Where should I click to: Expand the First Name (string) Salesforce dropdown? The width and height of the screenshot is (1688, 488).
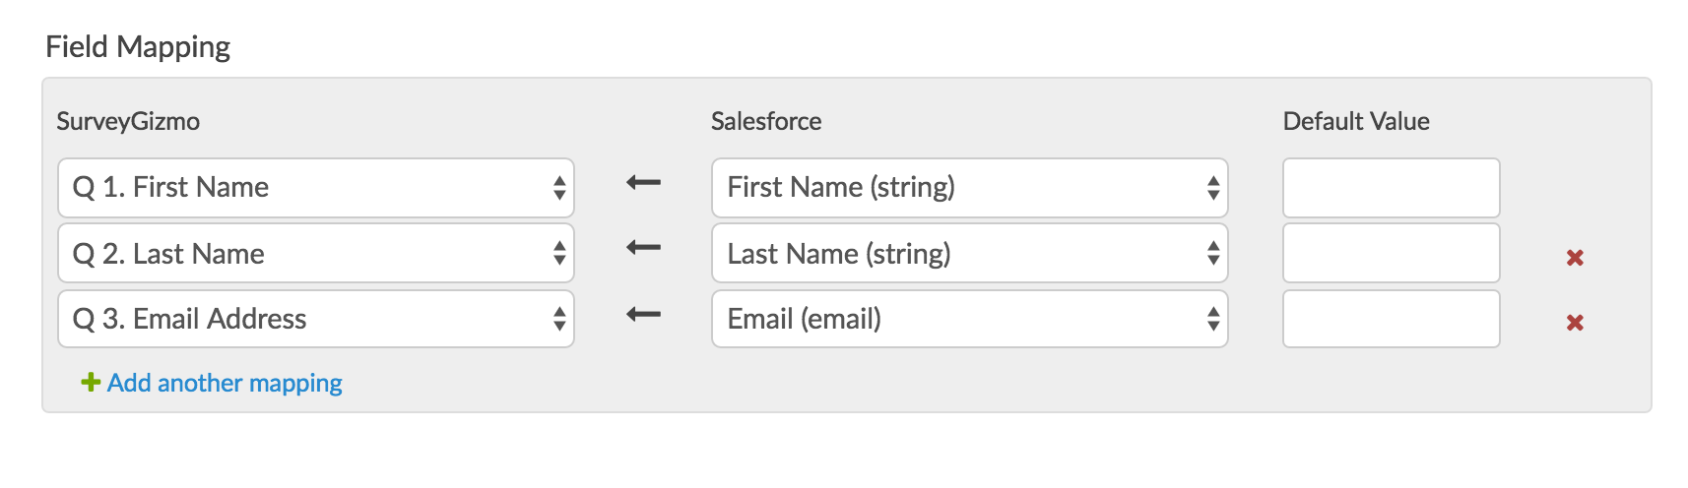click(969, 188)
